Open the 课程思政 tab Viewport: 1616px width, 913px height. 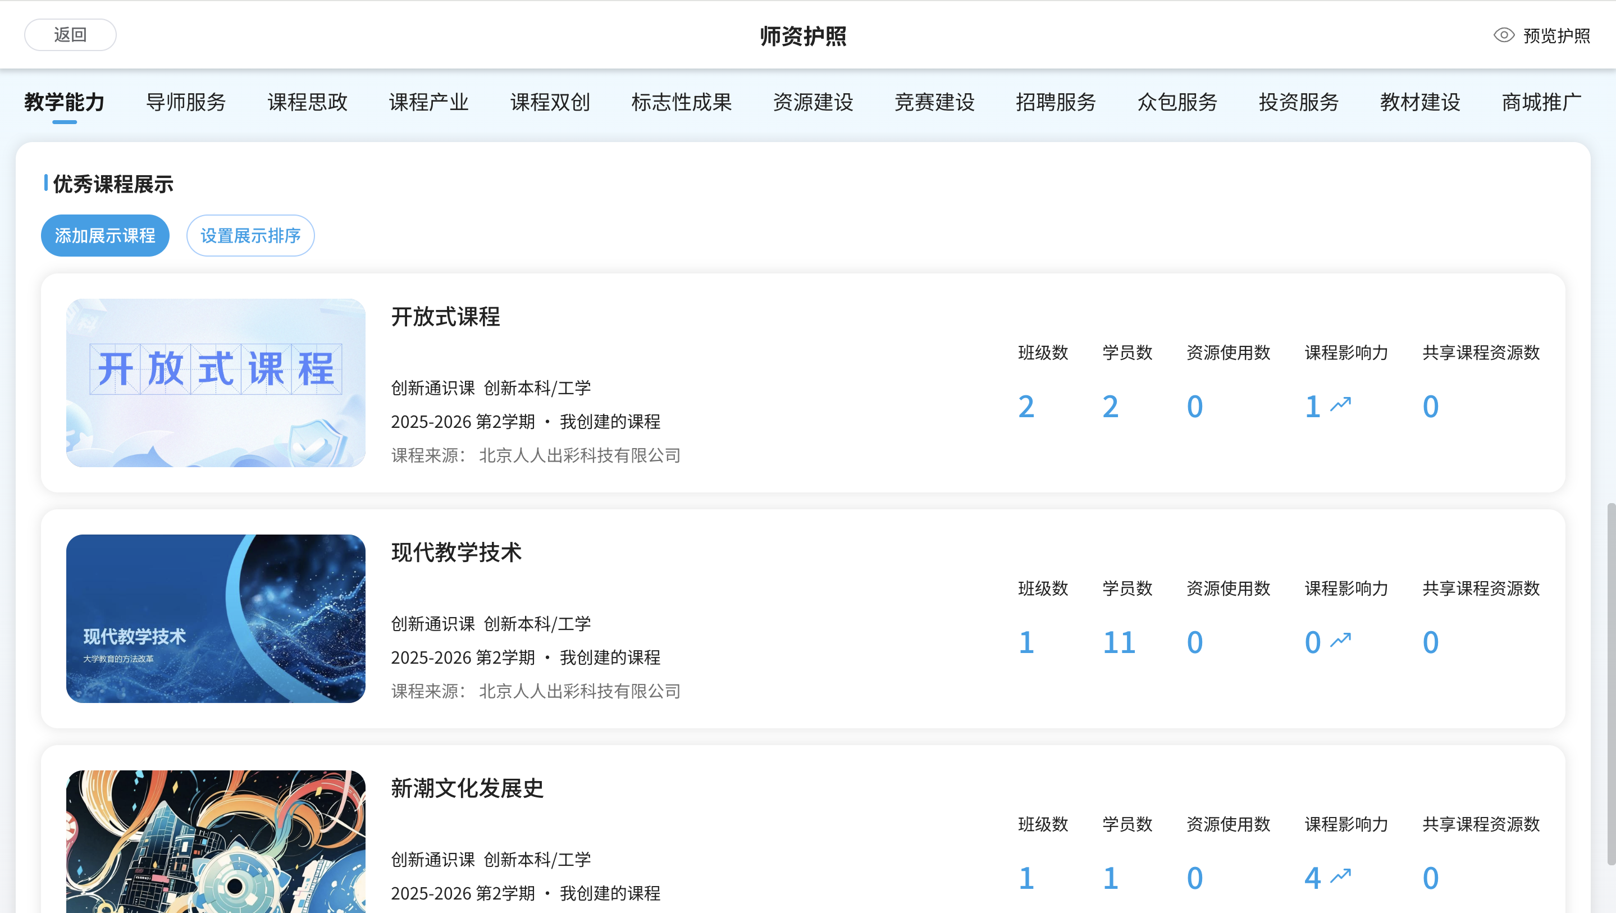tap(307, 102)
